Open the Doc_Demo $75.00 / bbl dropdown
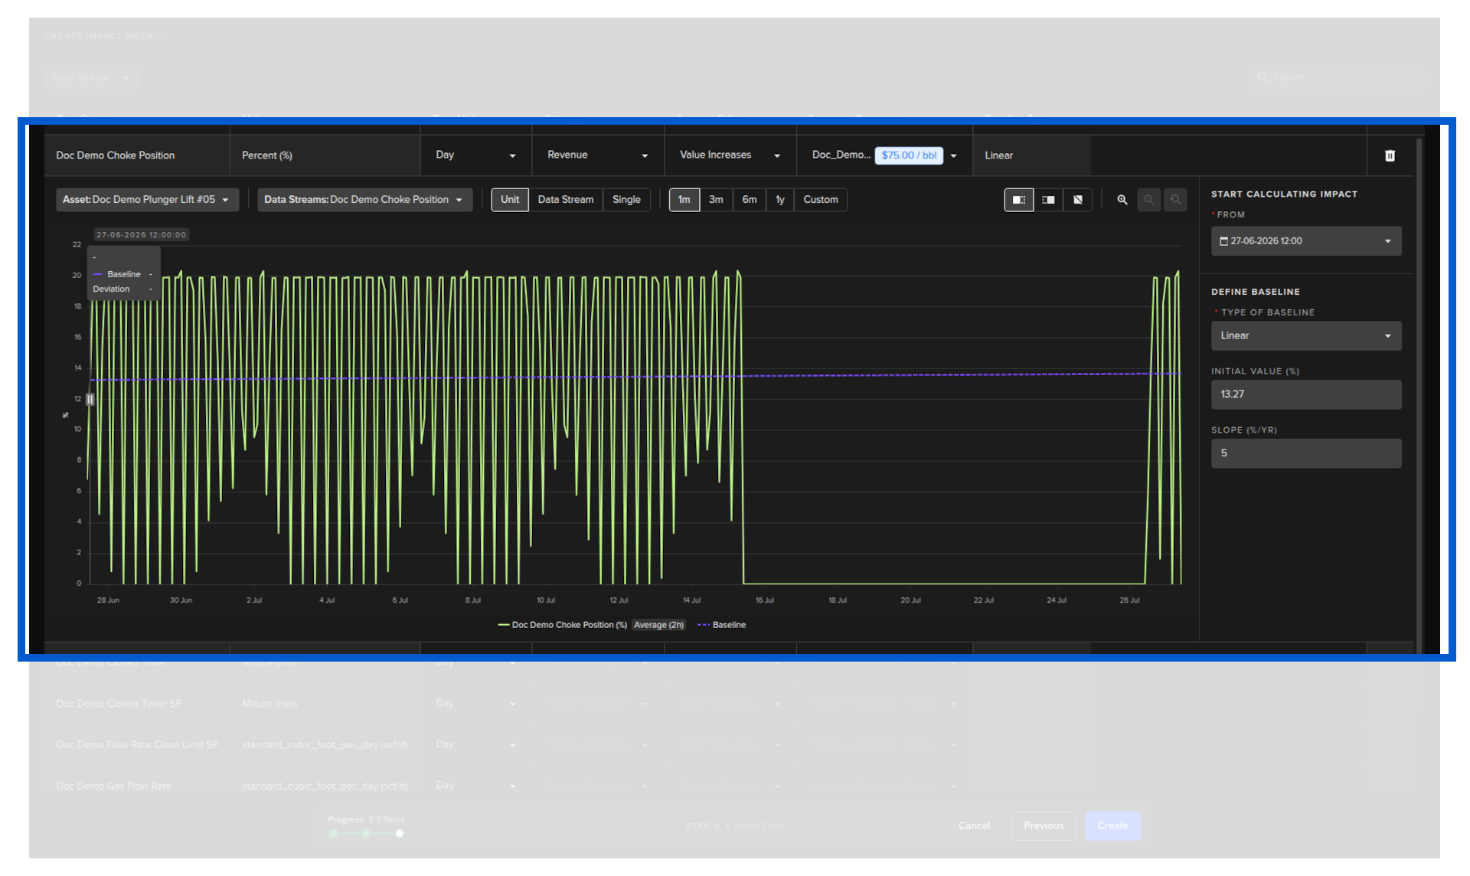1470x876 pixels. pos(884,155)
